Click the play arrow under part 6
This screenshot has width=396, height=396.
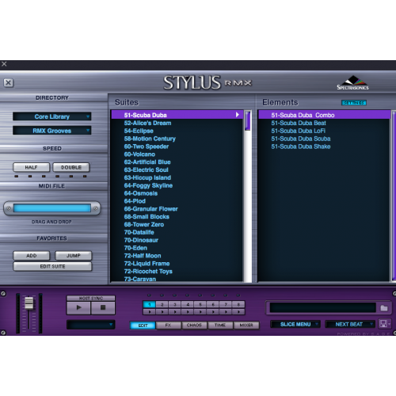(x=213, y=312)
